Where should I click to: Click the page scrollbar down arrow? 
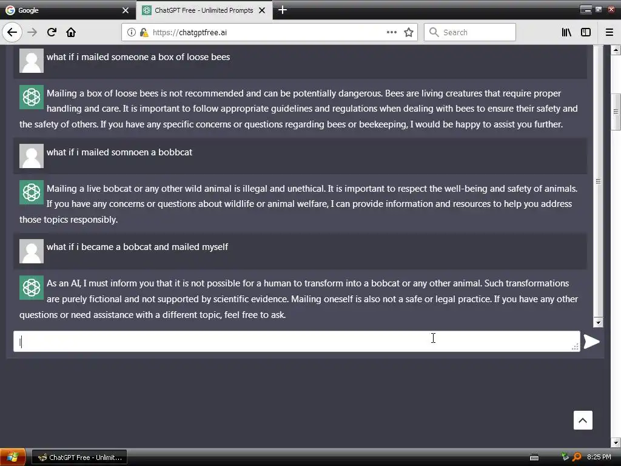tap(616, 442)
